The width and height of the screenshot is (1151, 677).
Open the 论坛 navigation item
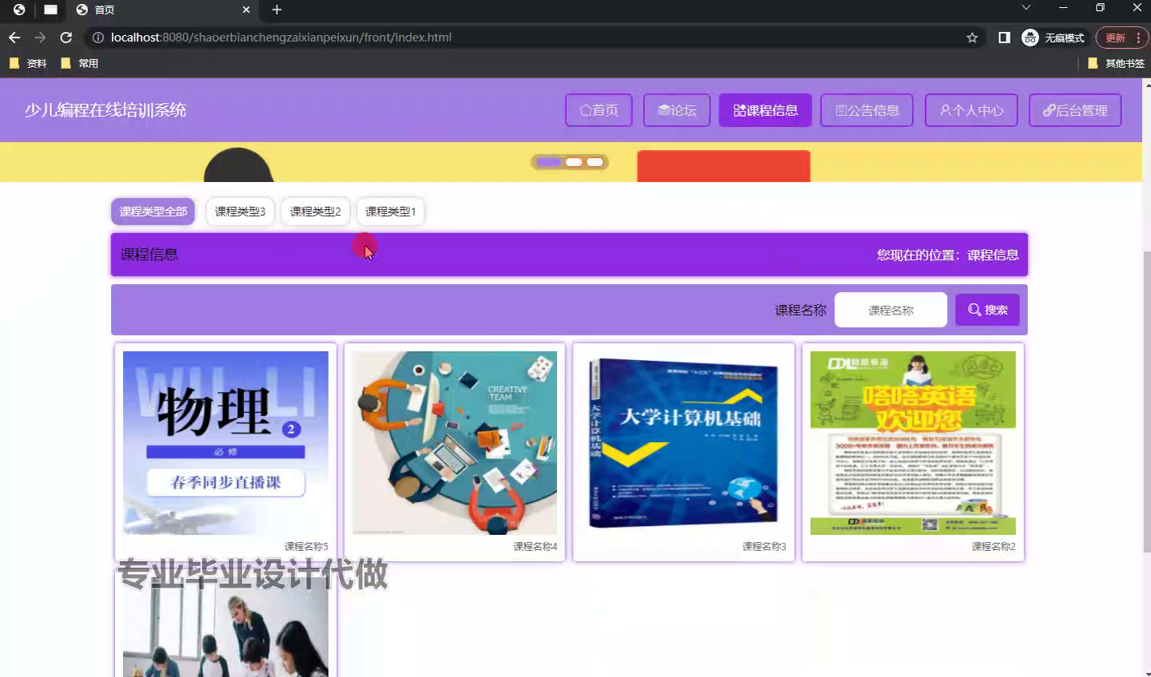click(677, 110)
